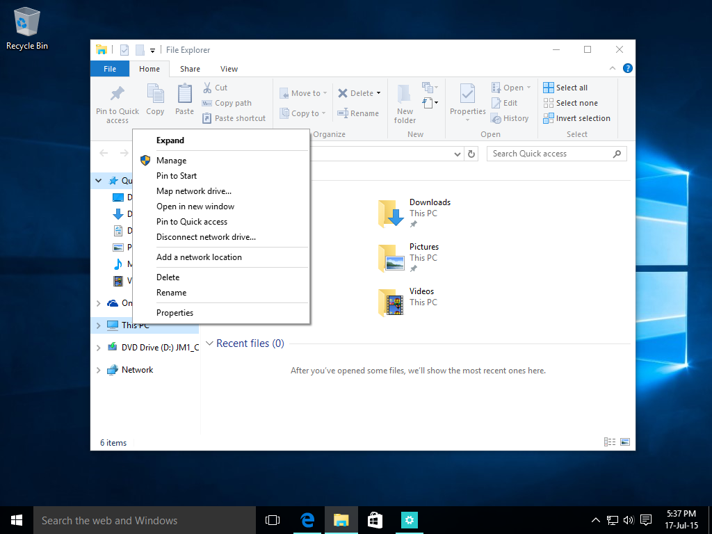
Task: Switch to large thumbnails view icon
Action: tap(625, 442)
